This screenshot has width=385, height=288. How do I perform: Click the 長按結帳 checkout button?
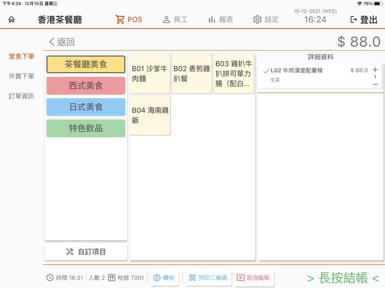[x=343, y=278]
